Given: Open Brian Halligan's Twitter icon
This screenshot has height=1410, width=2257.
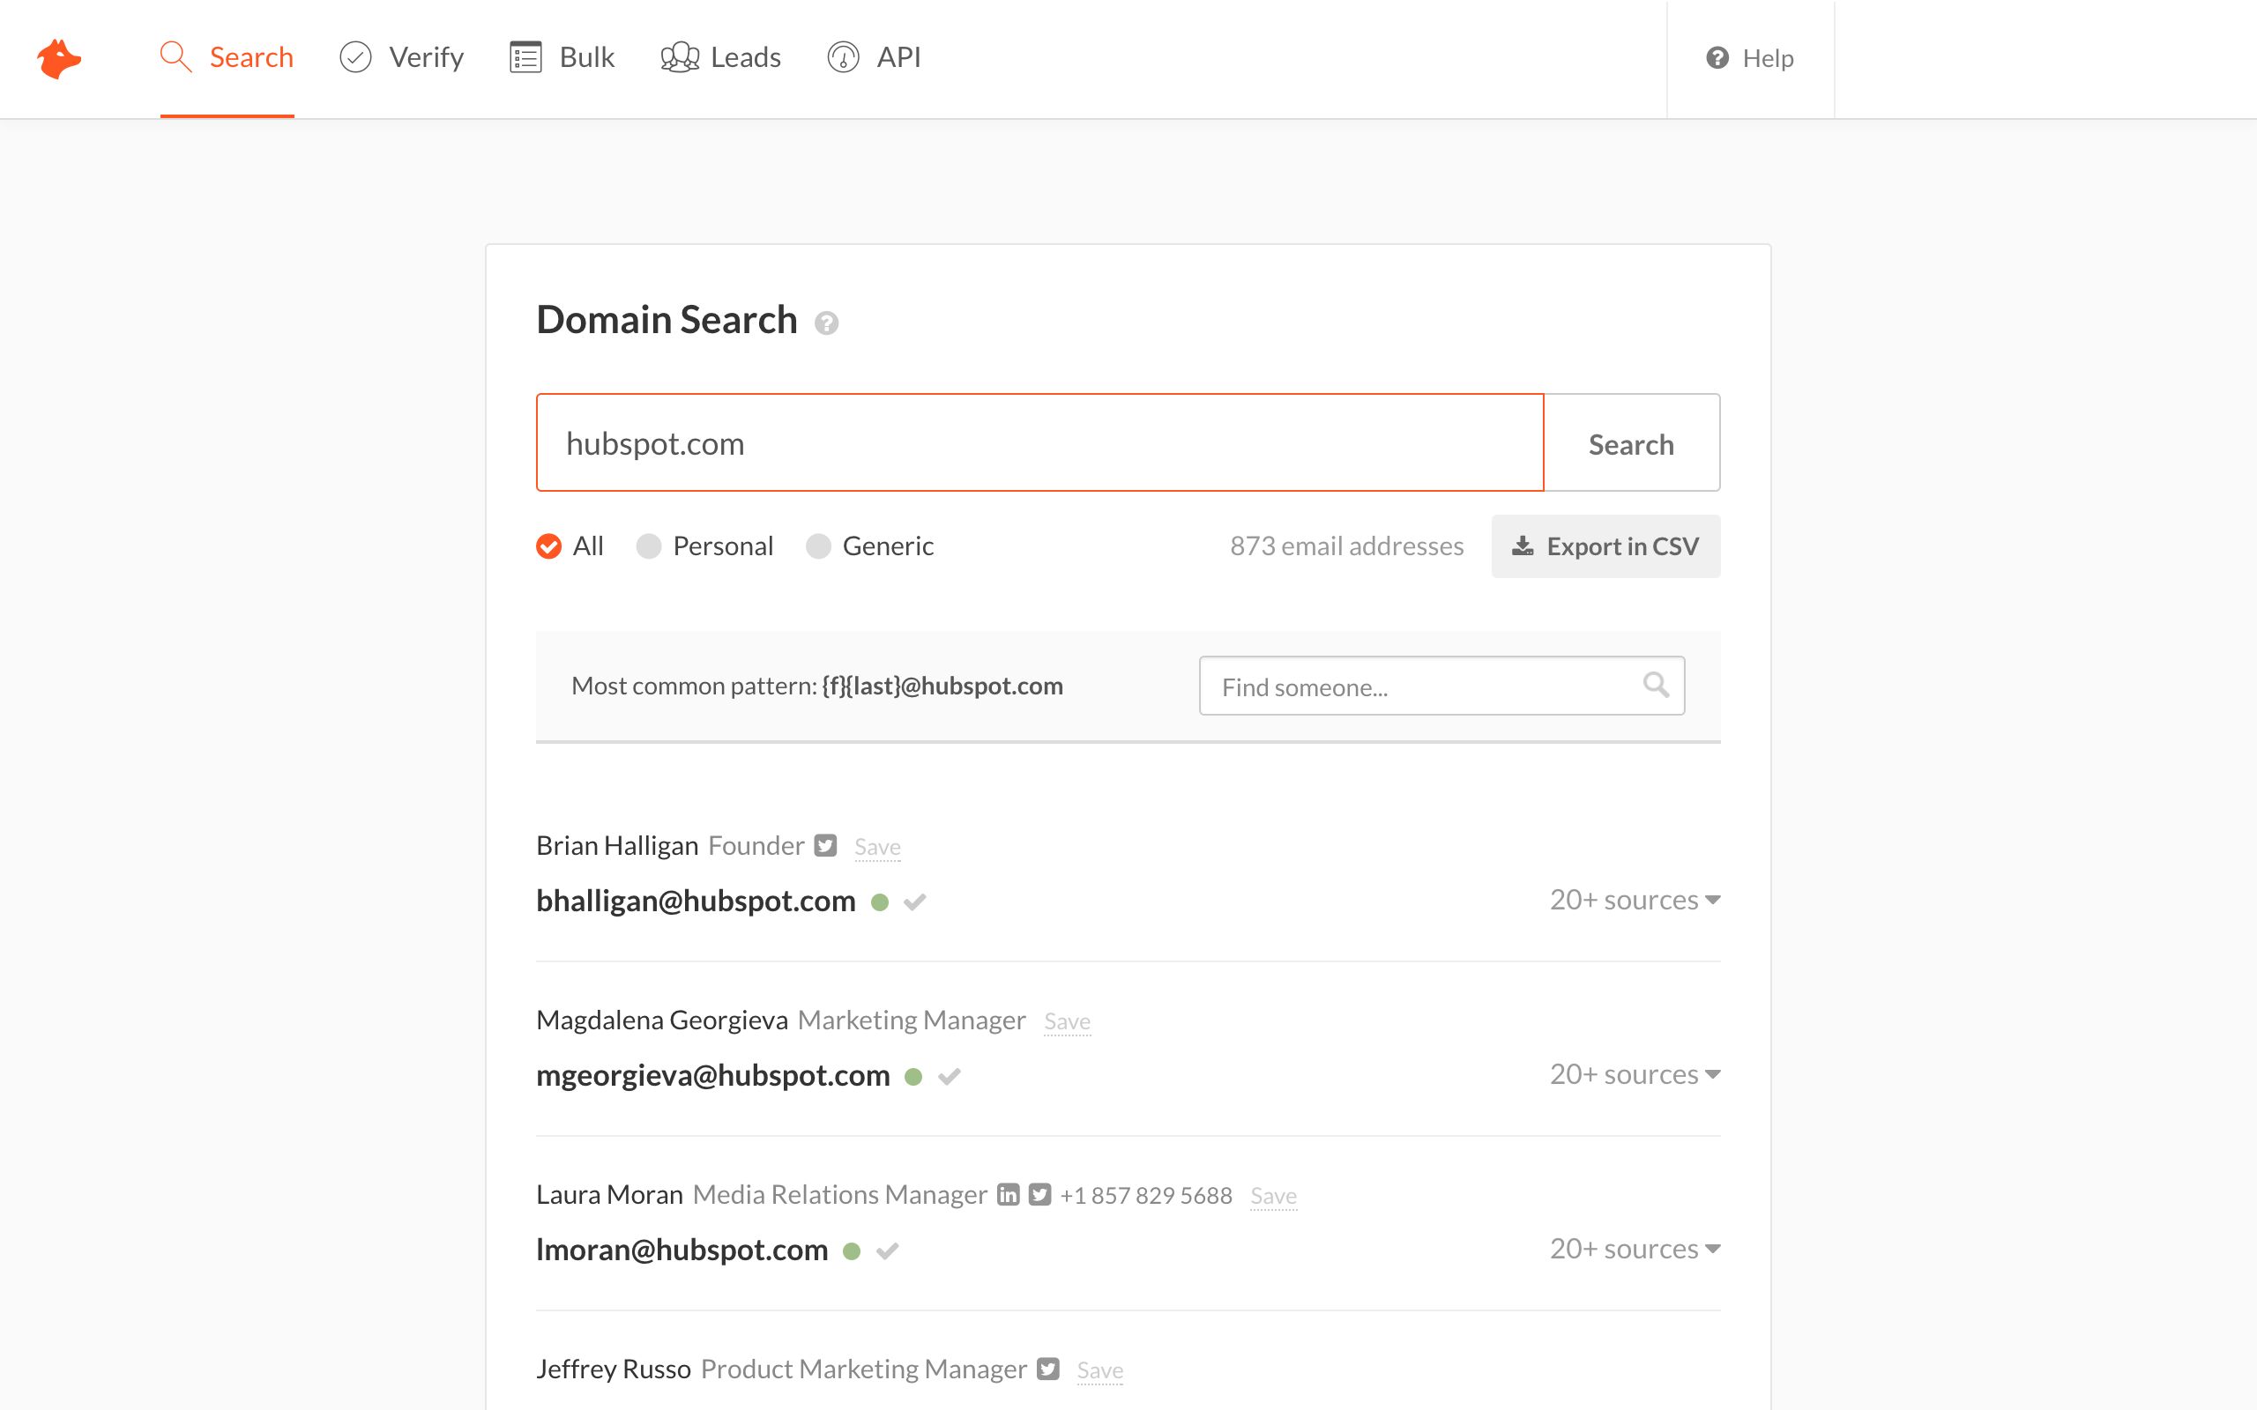Looking at the screenshot, I should pyautogui.click(x=825, y=845).
